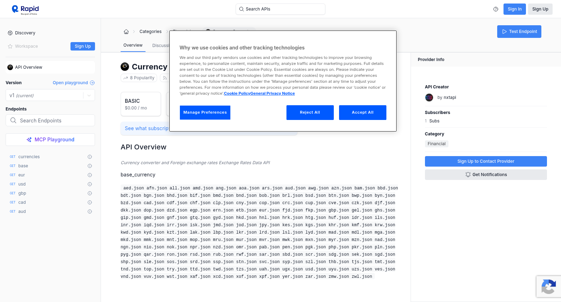Screen dimensions: 561x302
Task: Click the Get Notifications button
Action: [486, 175]
